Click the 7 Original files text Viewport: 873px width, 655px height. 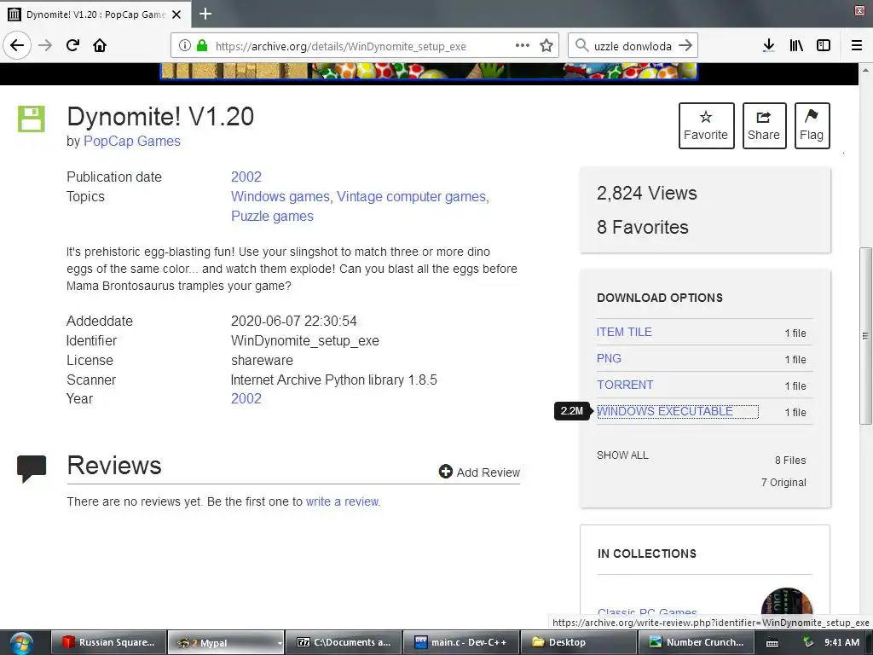pos(783,483)
